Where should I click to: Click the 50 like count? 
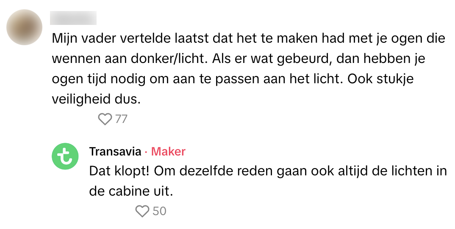159,211
